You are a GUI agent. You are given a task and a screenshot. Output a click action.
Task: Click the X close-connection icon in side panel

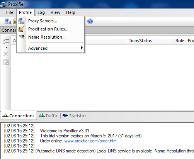coord(6,54)
